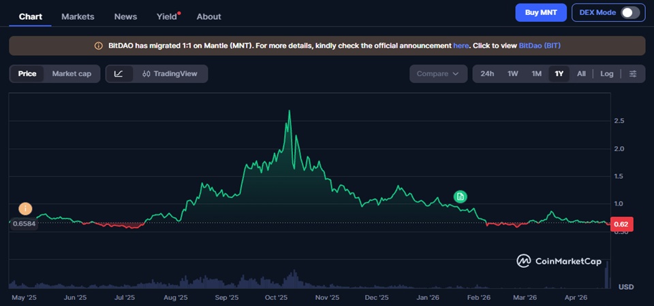
Task: Click the banner info circle icon
Action: point(98,46)
